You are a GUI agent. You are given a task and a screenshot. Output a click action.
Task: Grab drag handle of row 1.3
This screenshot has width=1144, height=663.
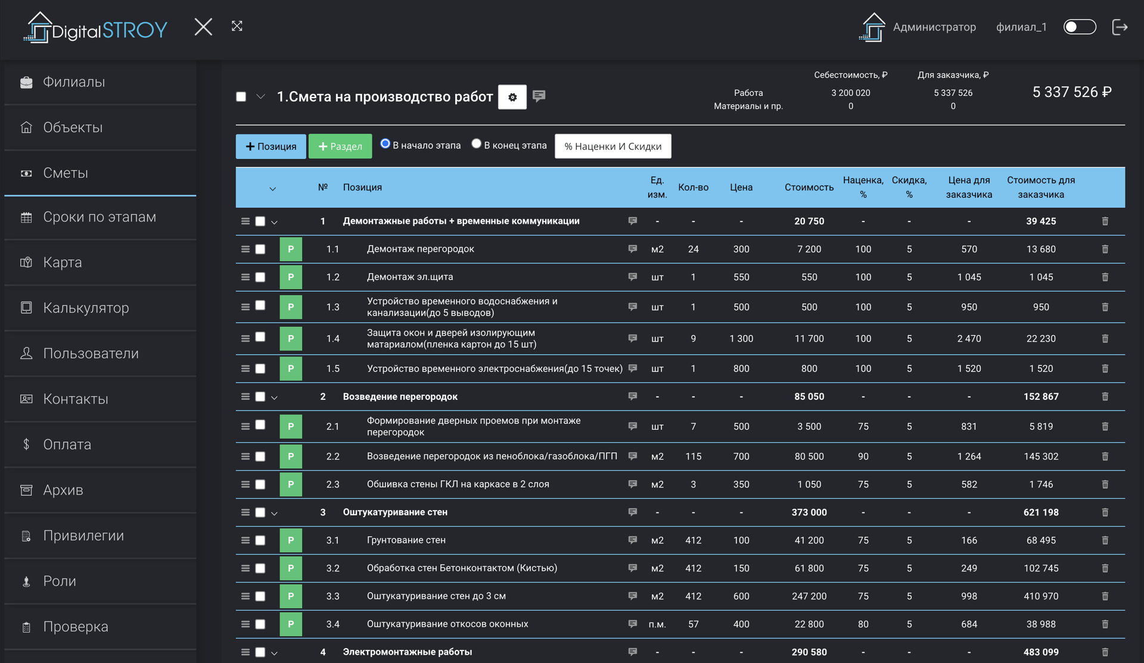[x=245, y=307]
